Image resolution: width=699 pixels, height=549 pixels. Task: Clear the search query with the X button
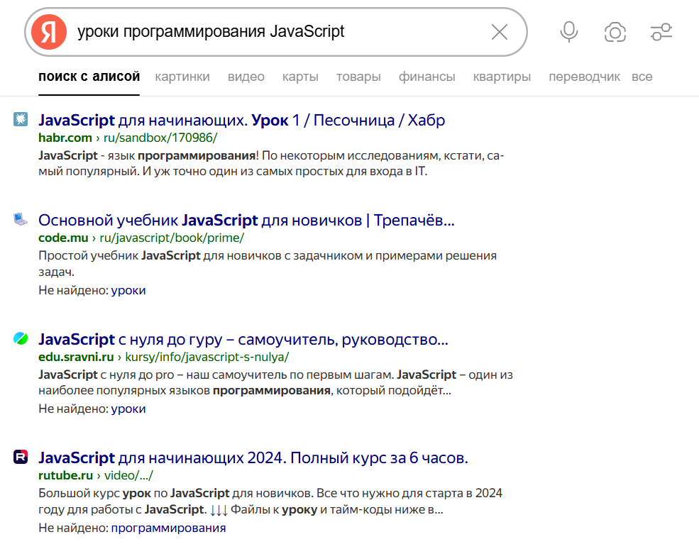click(500, 32)
